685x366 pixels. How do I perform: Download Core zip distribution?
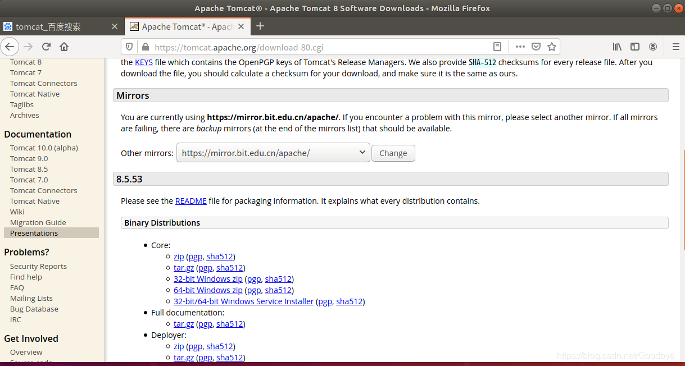pyautogui.click(x=179, y=257)
